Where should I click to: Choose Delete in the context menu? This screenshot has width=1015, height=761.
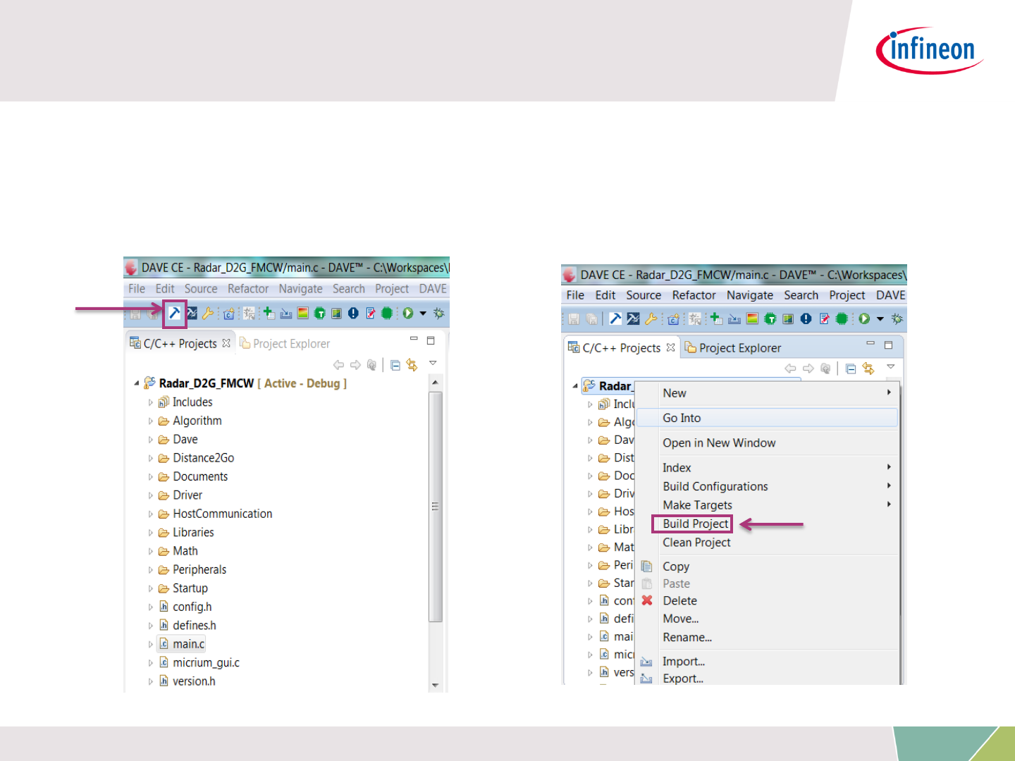point(679,600)
